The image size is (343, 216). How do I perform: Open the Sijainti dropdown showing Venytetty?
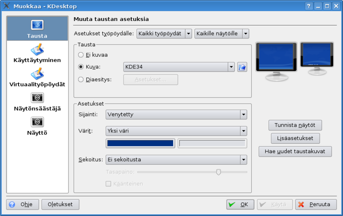pos(176,115)
